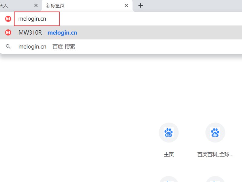Click the 百度百科_全球 label text
This screenshot has width=242, height=182.
[x=215, y=154]
